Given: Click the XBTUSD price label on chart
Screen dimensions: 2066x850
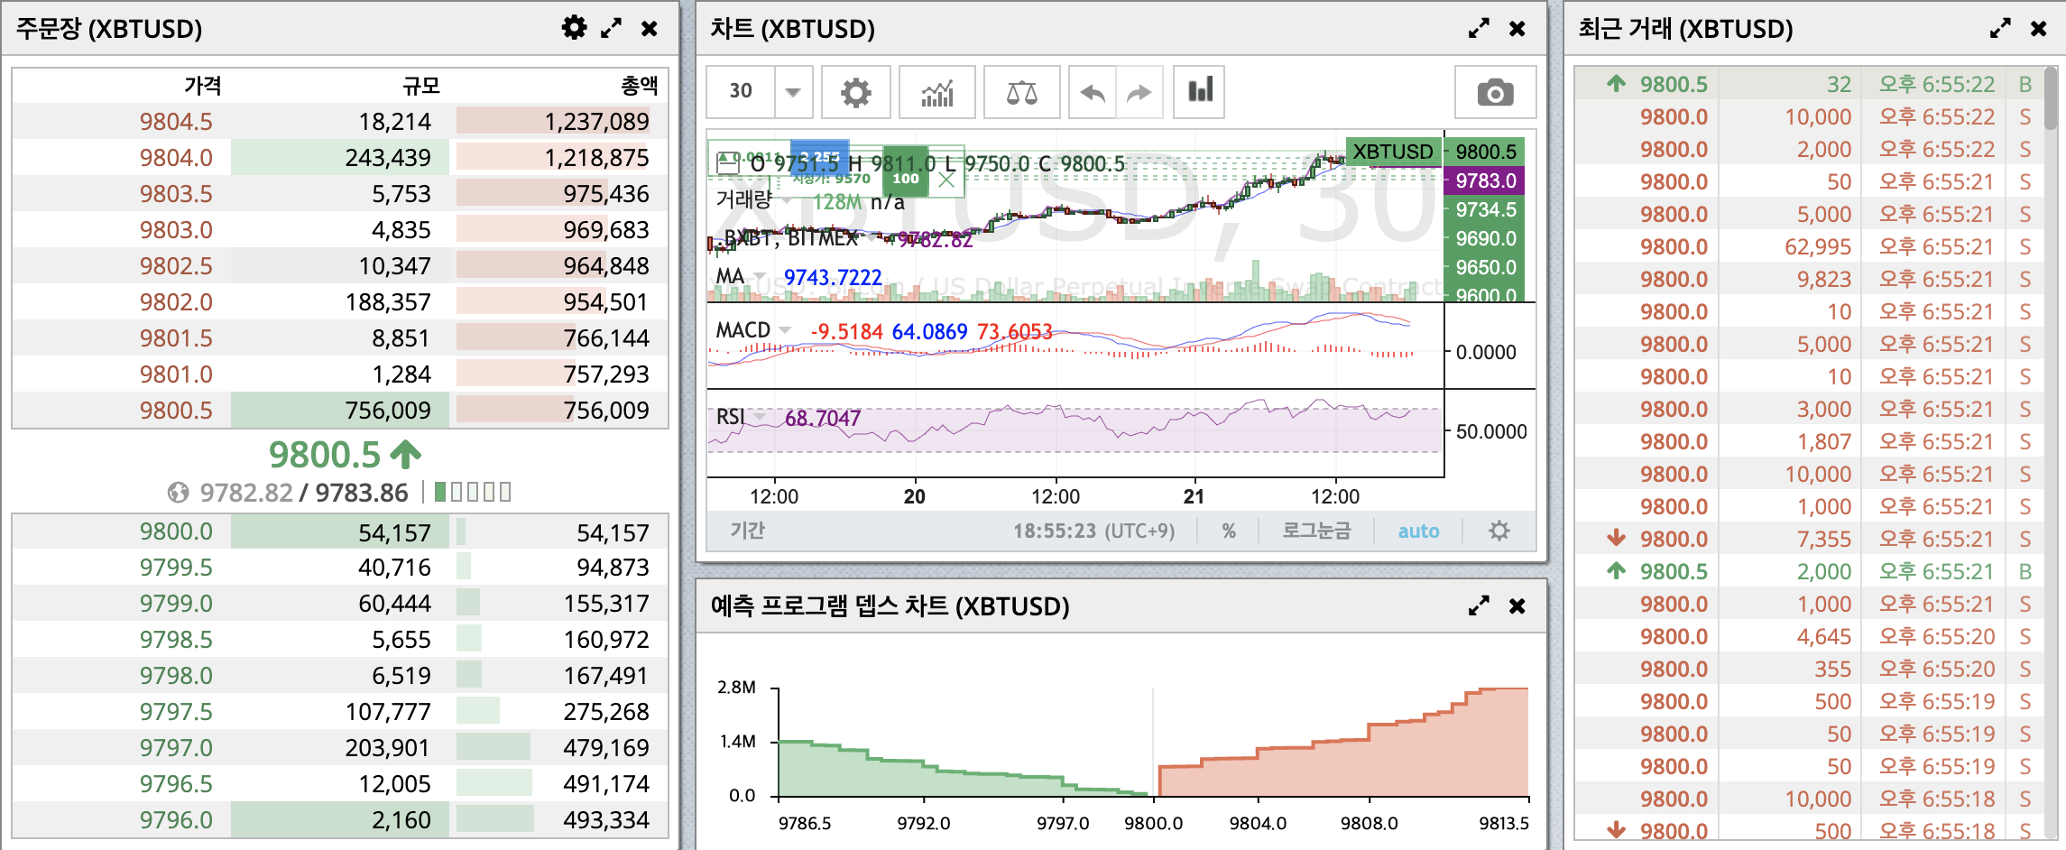Looking at the screenshot, I should click(x=1393, y=152).
